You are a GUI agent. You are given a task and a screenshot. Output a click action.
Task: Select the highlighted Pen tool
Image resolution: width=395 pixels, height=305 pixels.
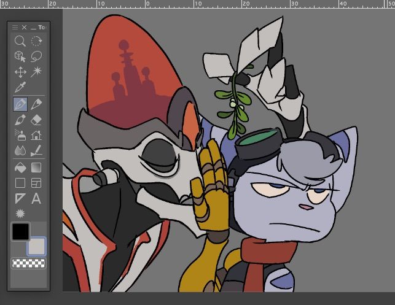20,104
